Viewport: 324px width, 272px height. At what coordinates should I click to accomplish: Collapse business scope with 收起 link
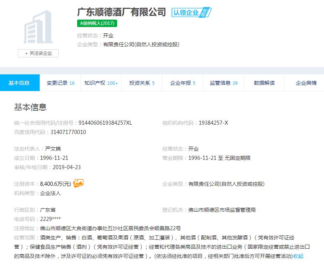(298, 256)
